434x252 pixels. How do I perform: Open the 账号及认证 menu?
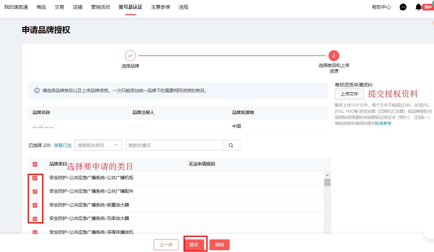click(x=131, y=7)
